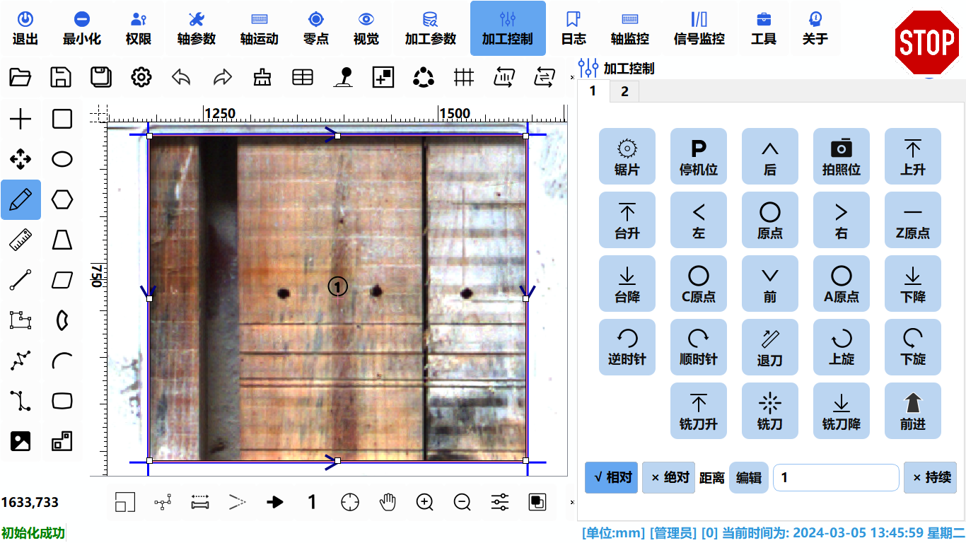Select the pencil draw tool
This screenshot has height=543, width=966.
tap(21, 200)
